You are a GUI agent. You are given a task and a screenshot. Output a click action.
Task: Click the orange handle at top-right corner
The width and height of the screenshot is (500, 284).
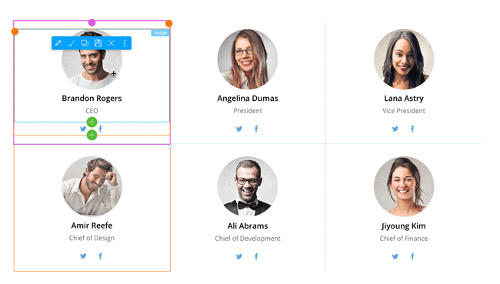click(169, 23)
